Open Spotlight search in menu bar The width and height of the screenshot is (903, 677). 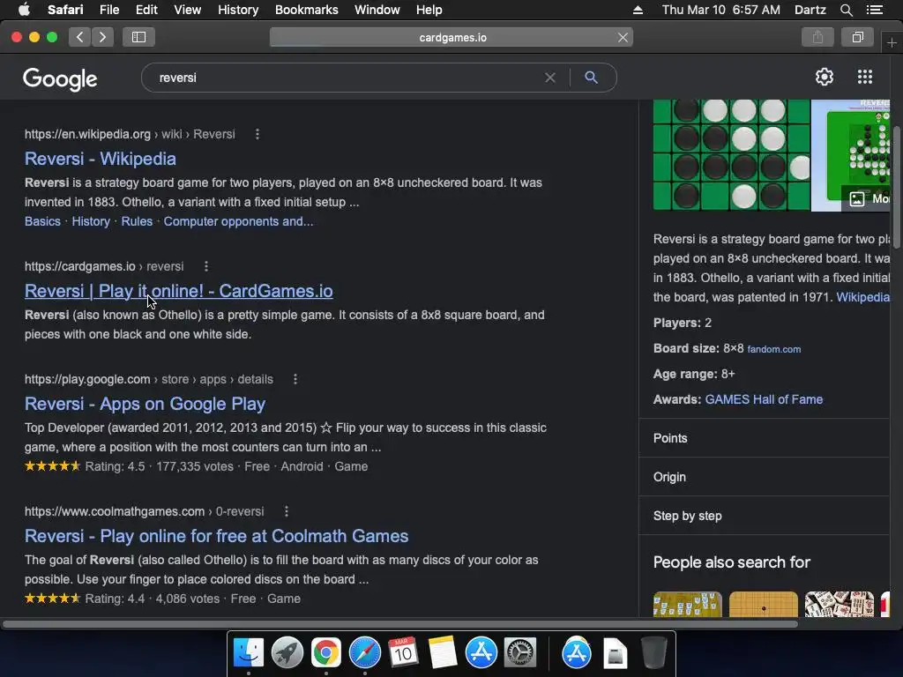(x=846, y=10)
